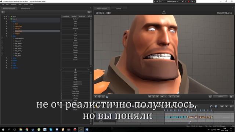Select rootTransform in tree
235x132 pixels.
[x=19, y=38]
